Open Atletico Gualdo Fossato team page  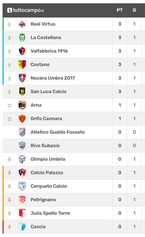[58, 132]
